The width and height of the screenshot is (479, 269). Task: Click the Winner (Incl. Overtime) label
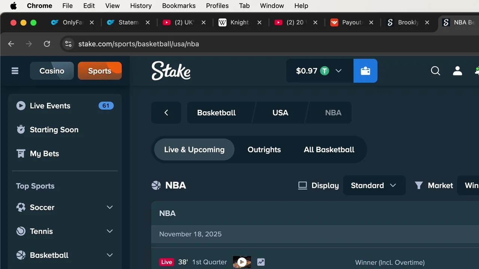(390, 262)
